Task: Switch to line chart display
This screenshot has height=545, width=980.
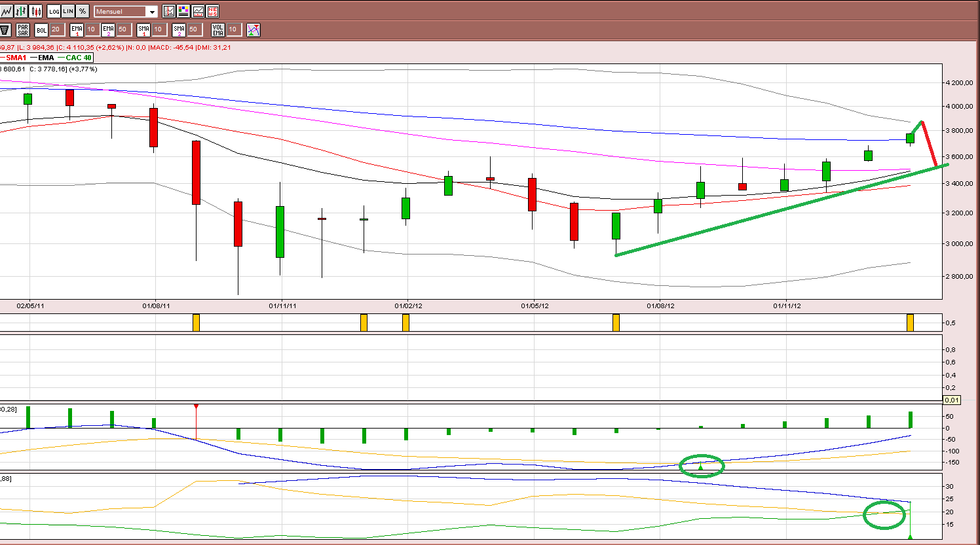Action: tap(6, 11)
